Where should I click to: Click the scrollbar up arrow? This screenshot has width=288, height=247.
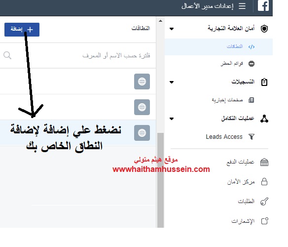[x=160, y=21]
